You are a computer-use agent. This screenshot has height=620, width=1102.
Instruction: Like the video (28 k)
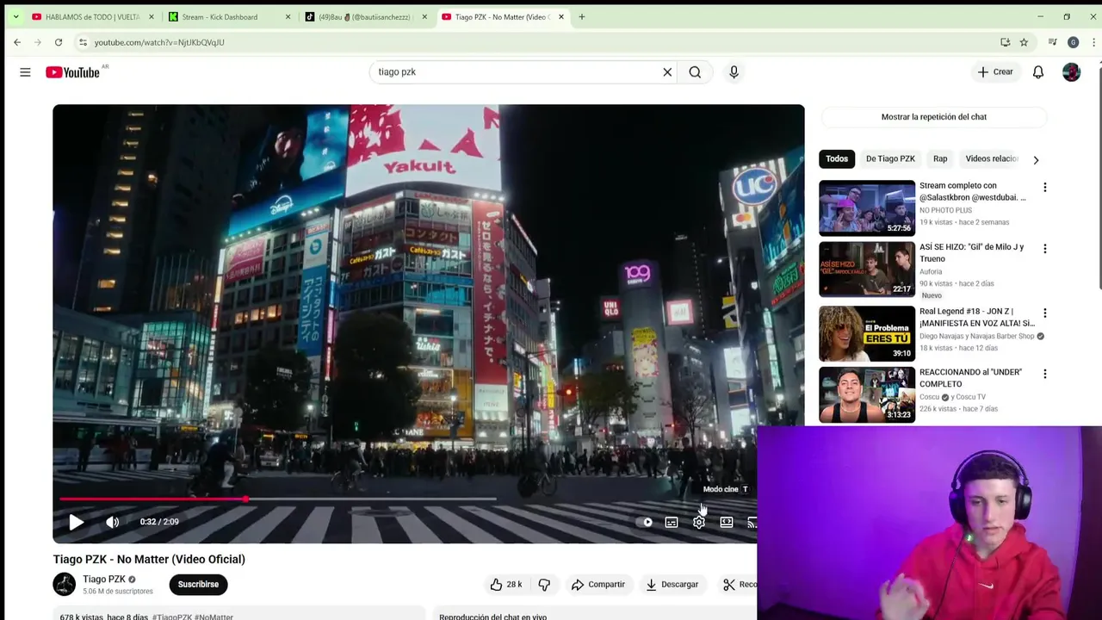point(506,585)
